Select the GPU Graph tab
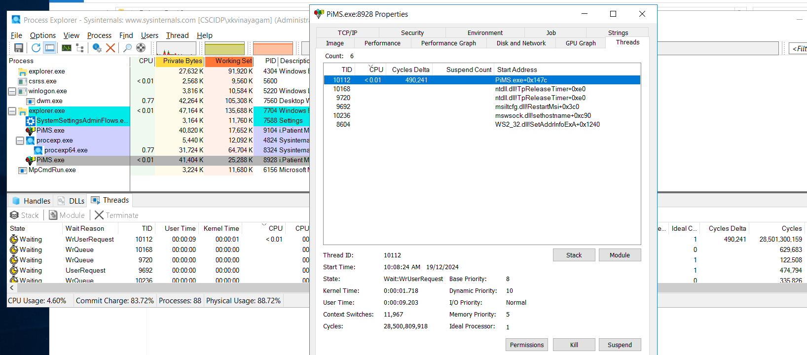This screenshot has width=807, height=355. tap(581, 43)
